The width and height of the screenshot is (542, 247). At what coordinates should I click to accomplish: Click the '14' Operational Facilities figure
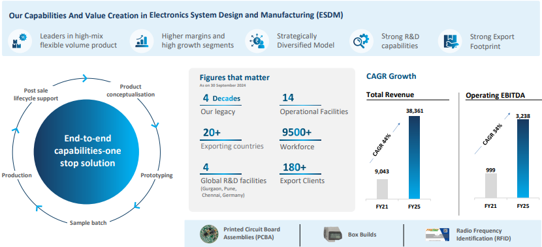click(288, 98)
